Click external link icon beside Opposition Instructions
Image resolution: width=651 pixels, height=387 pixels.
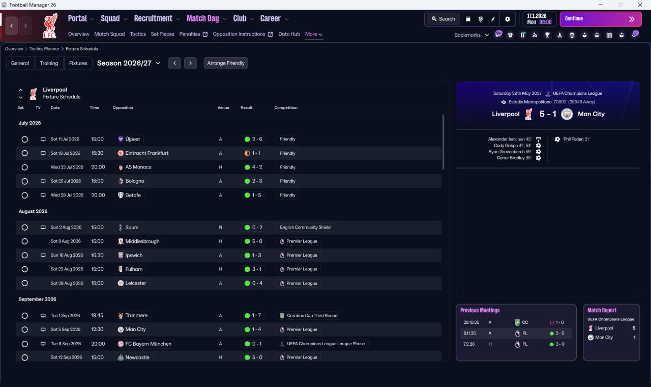click(x=271, y=34)
